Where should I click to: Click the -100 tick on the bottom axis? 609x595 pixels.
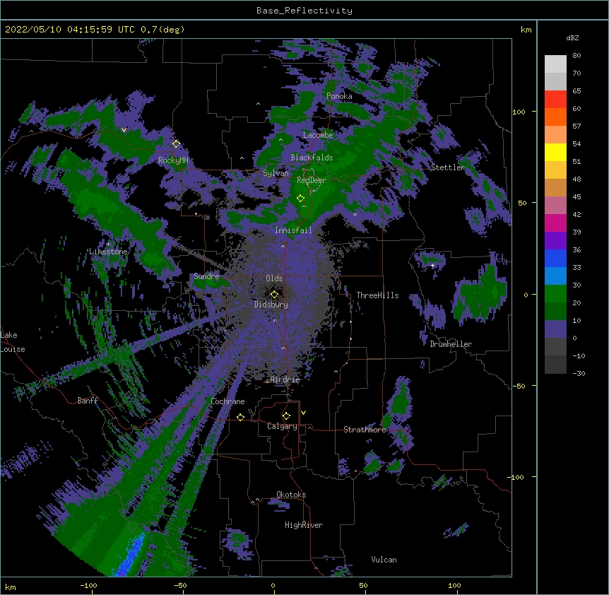coord(88,585)
